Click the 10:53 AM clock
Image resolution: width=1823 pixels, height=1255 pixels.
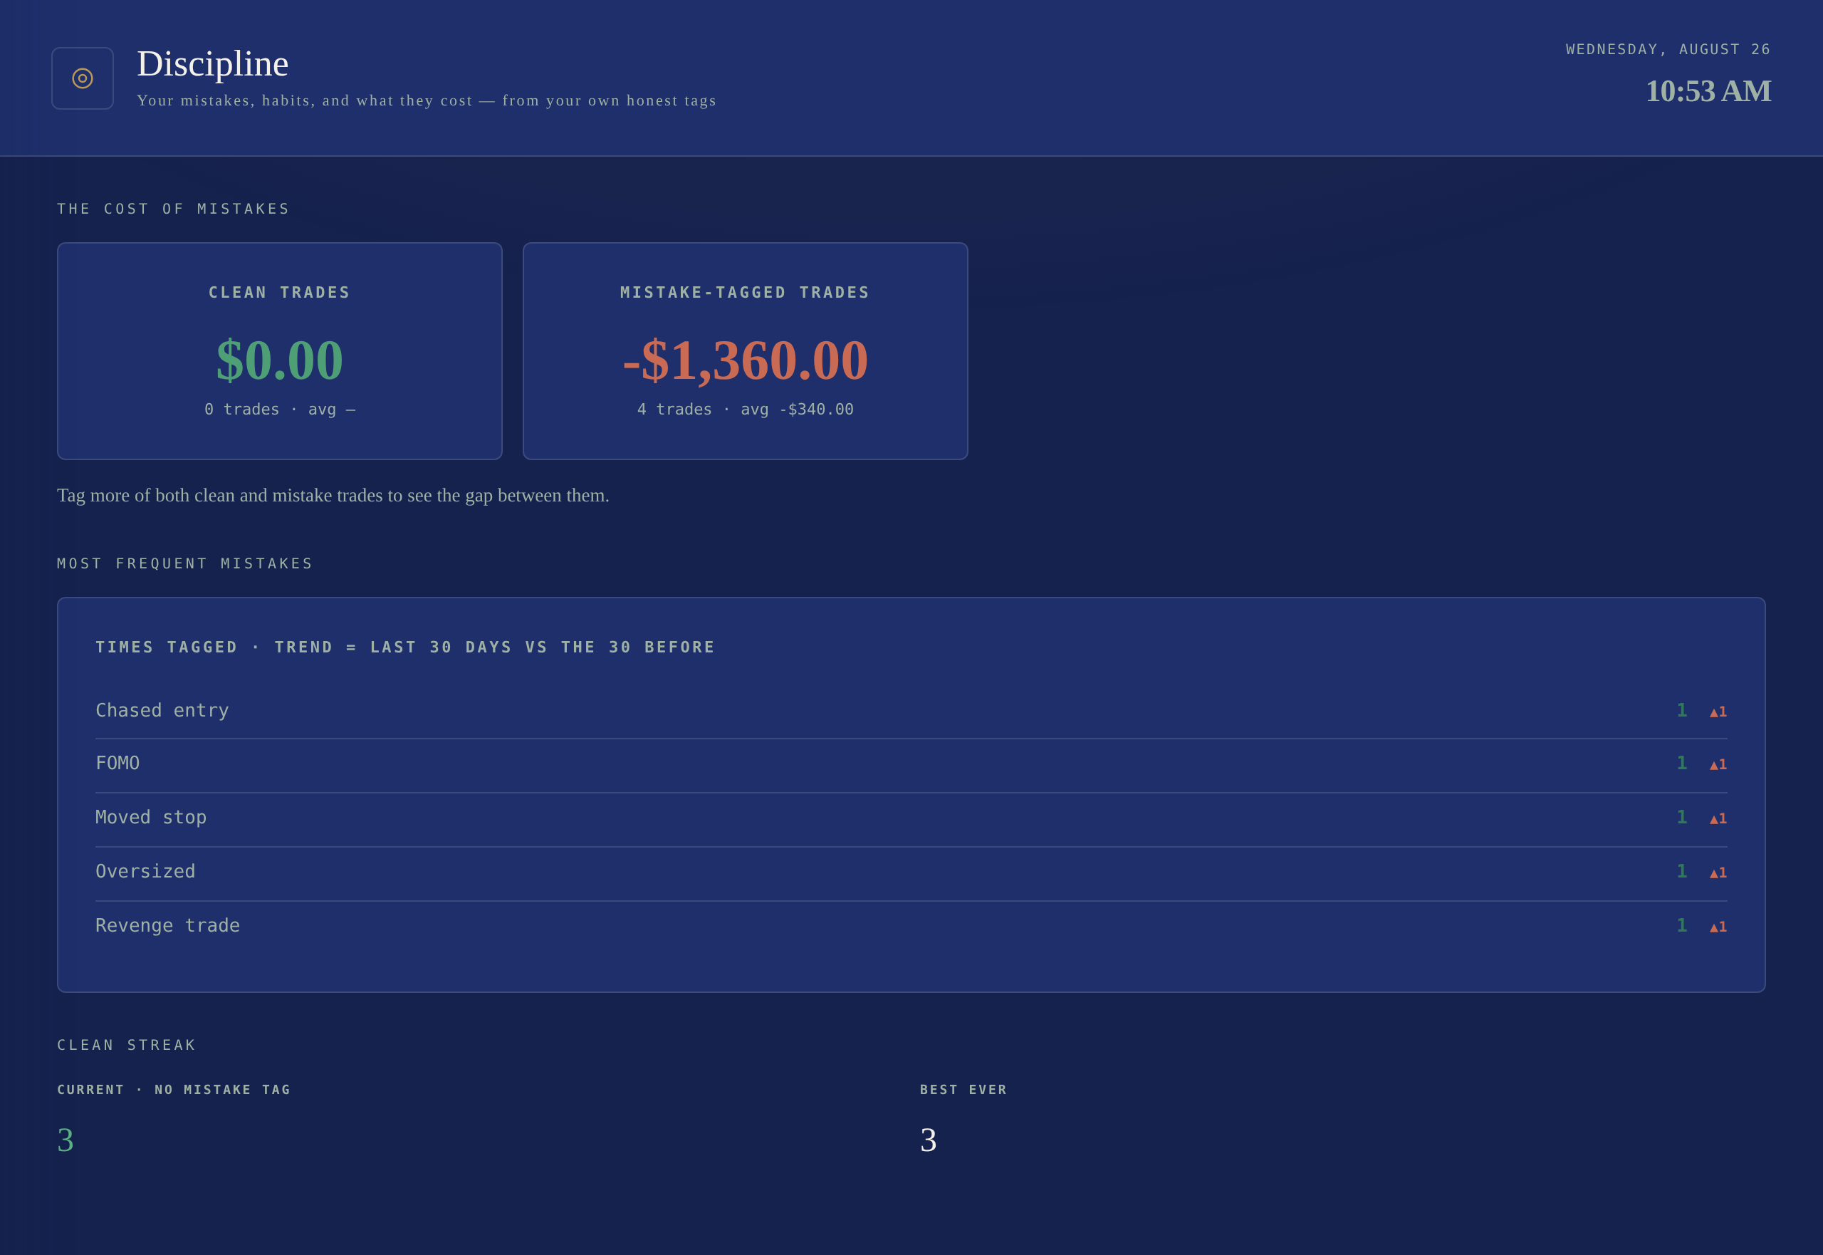(1708, 91)
